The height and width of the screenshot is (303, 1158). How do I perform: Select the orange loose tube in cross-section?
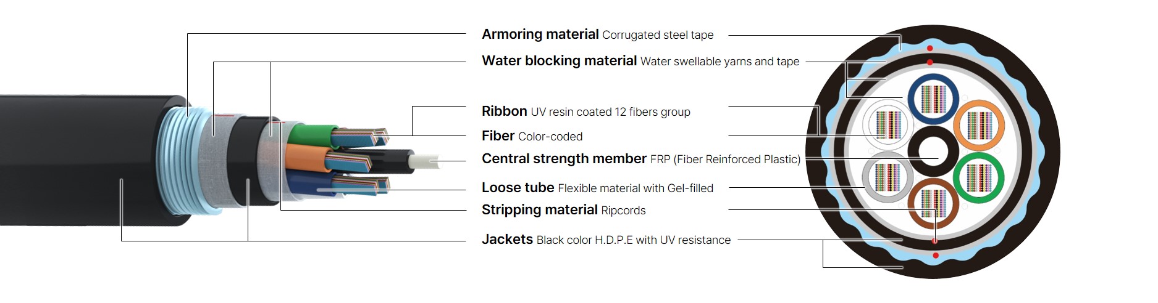coord(980,126)
